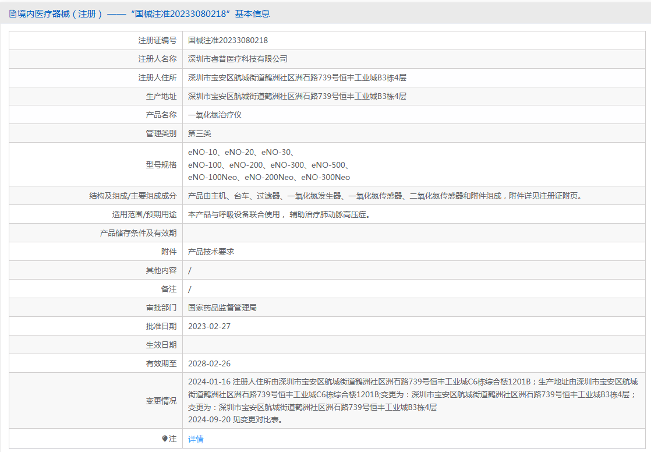Click the 管理类别 label
This screenshot has width=651, height=452.
[x=161, y=133]
